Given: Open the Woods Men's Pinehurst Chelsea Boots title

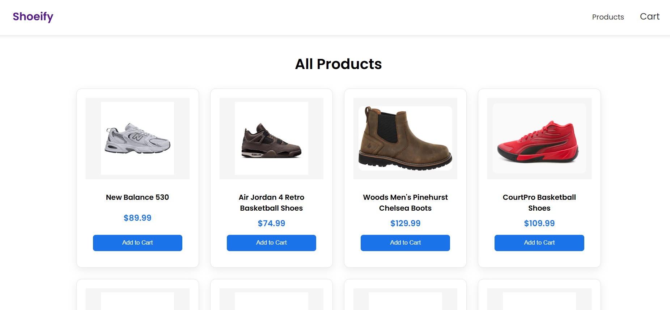Looking at the screenshot, I should 405,202.
